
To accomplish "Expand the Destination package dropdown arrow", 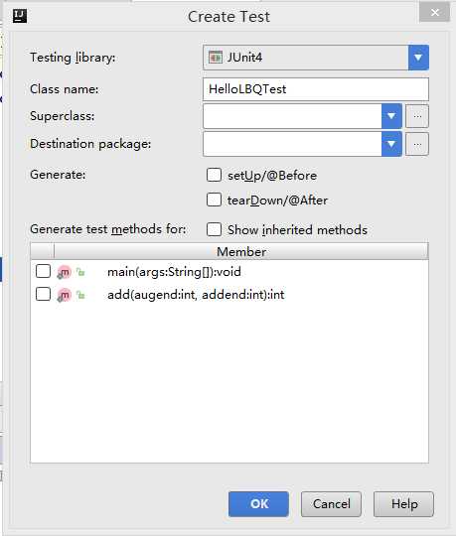I will [391, 144].
